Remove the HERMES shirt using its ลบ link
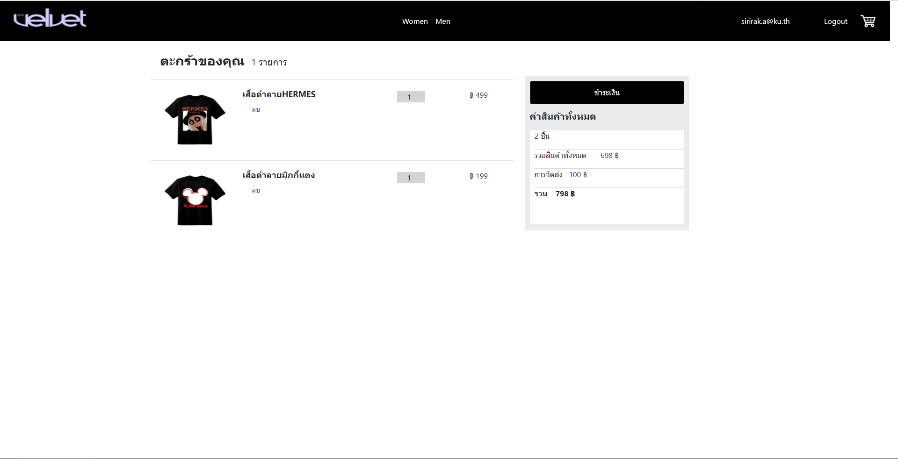This screenshot has height=459, width=898. coord(255,110)
